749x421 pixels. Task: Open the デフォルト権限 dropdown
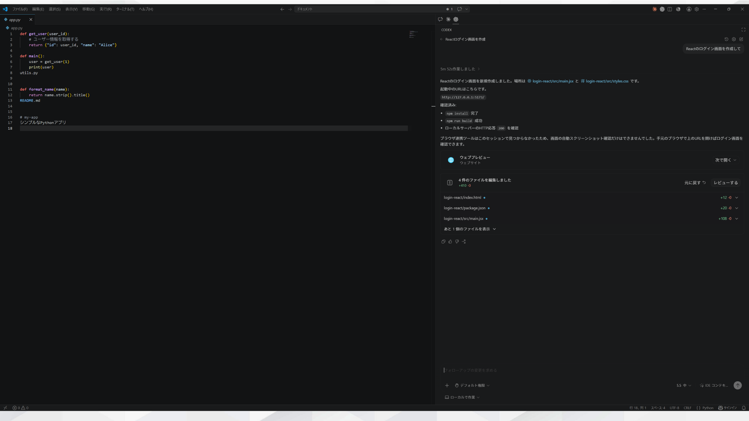472,386
